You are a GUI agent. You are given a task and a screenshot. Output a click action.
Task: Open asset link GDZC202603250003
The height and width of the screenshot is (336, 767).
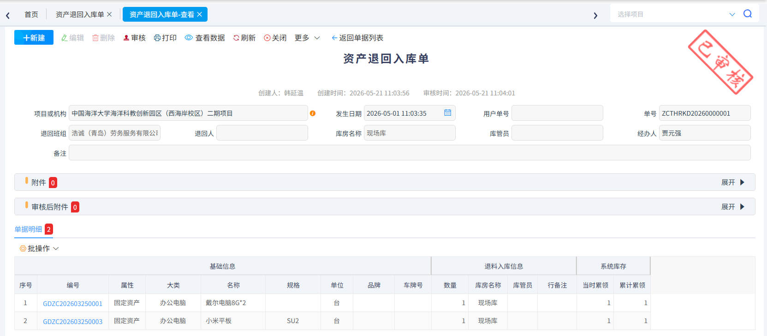[x=72, y=321]
